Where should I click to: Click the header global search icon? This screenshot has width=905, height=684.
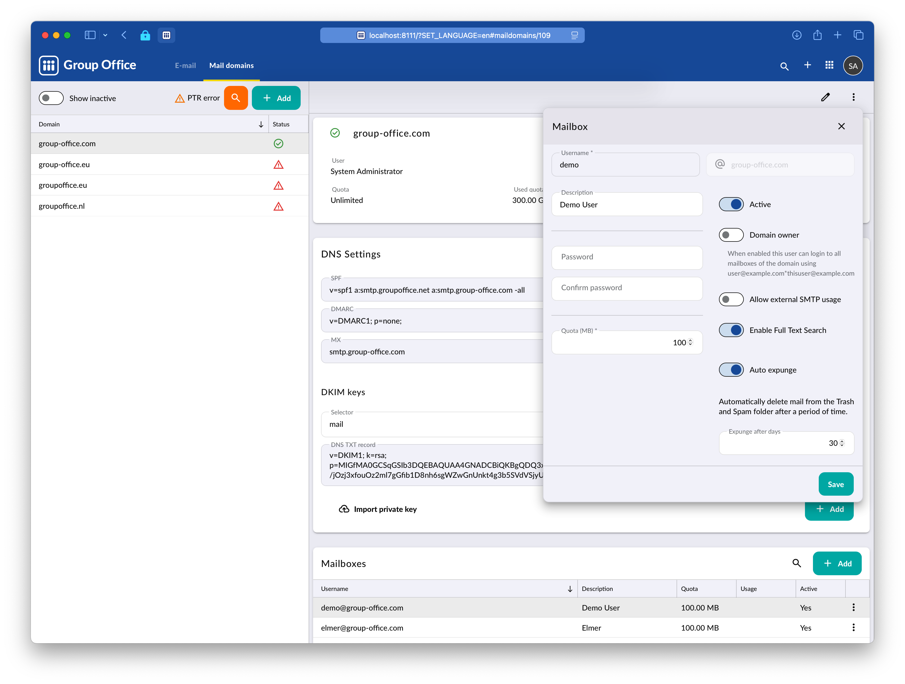tap(784, 66)
